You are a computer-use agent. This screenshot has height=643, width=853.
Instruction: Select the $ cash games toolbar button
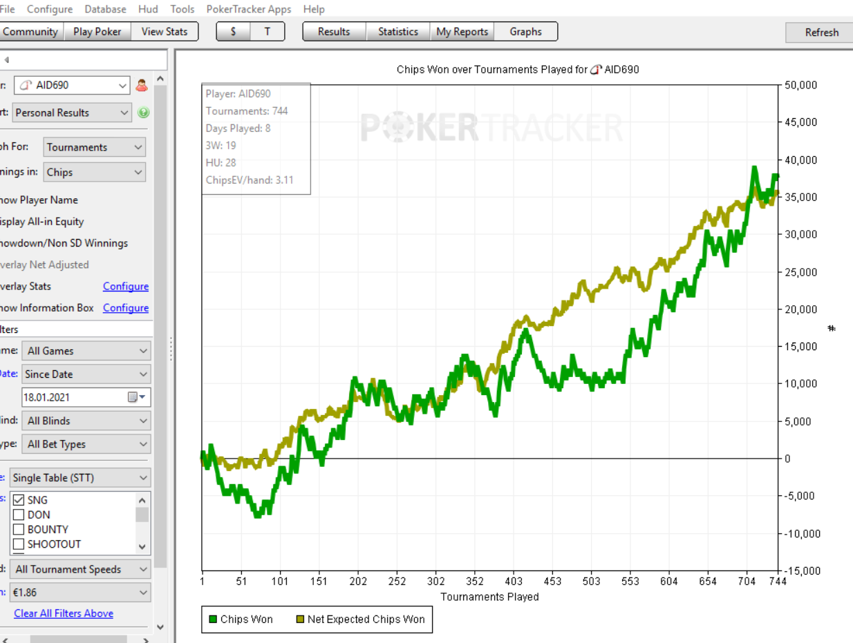[x=233, y=32]
